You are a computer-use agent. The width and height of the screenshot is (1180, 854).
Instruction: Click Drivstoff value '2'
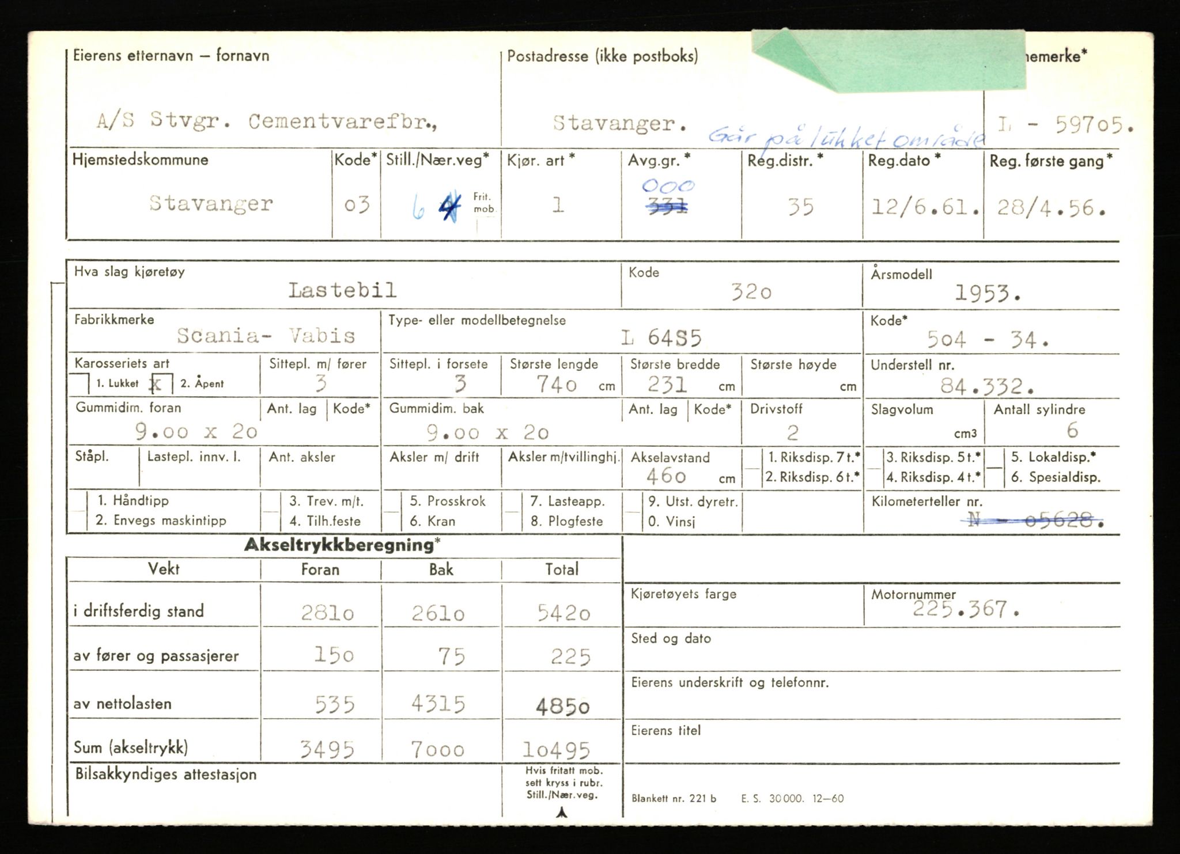[x=793, y=432]
